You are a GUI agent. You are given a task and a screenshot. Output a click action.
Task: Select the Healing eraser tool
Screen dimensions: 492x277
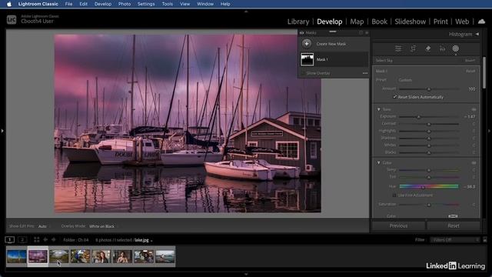coord(427,48)
